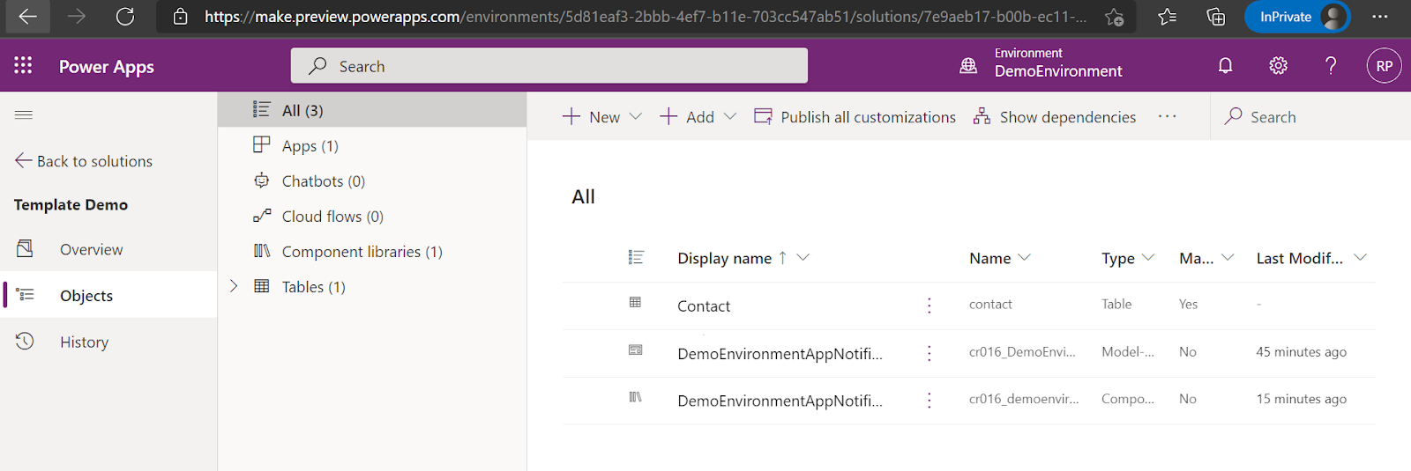
Task: Click the top Power Apps search box
Action: click(549, 65)
